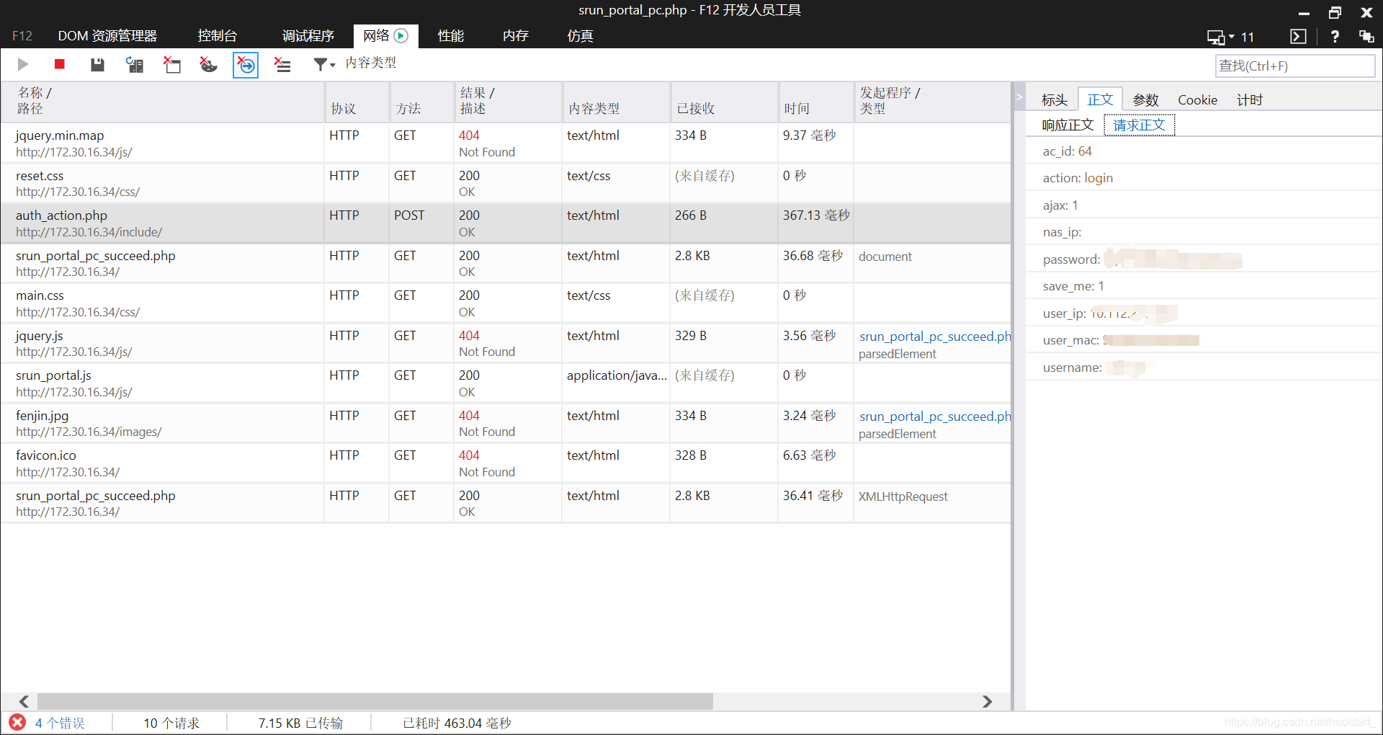1383x735 pixels.
Task: Open Cookie details tab
Action: pyautogui.click(x=1197, y=100)
